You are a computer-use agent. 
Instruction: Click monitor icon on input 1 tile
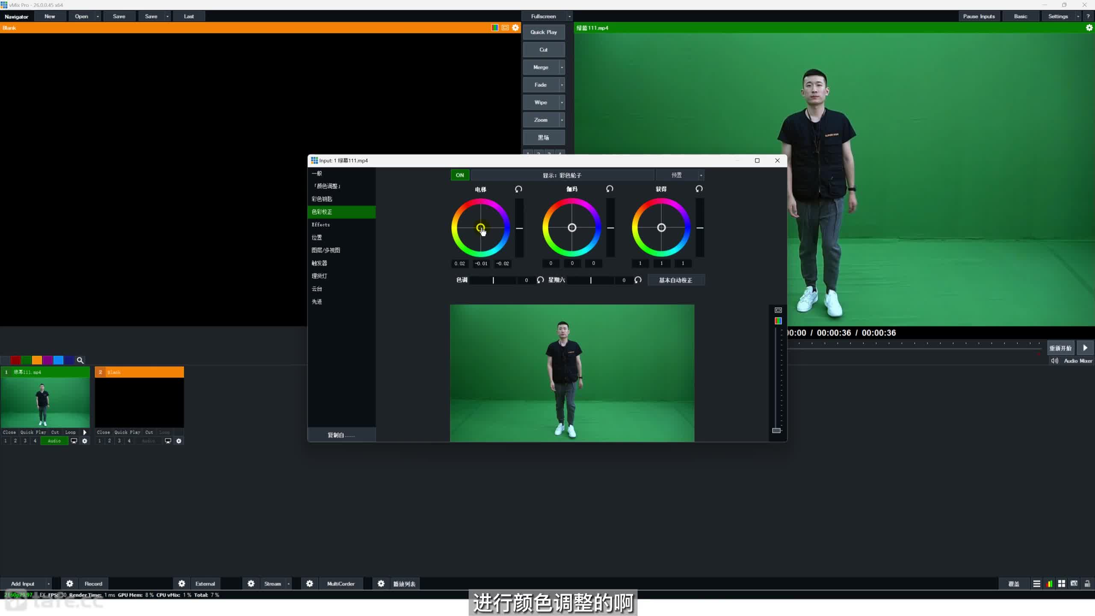(x=74, y=441)
